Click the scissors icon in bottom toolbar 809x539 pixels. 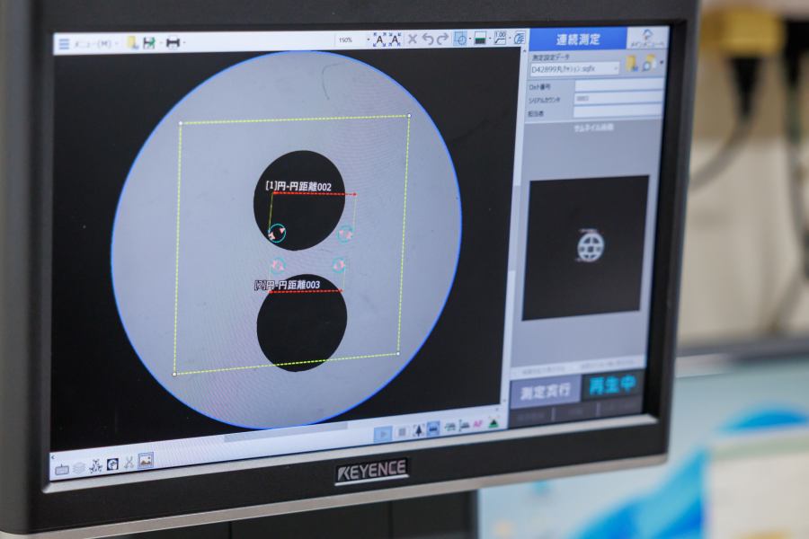coord(129,463)
